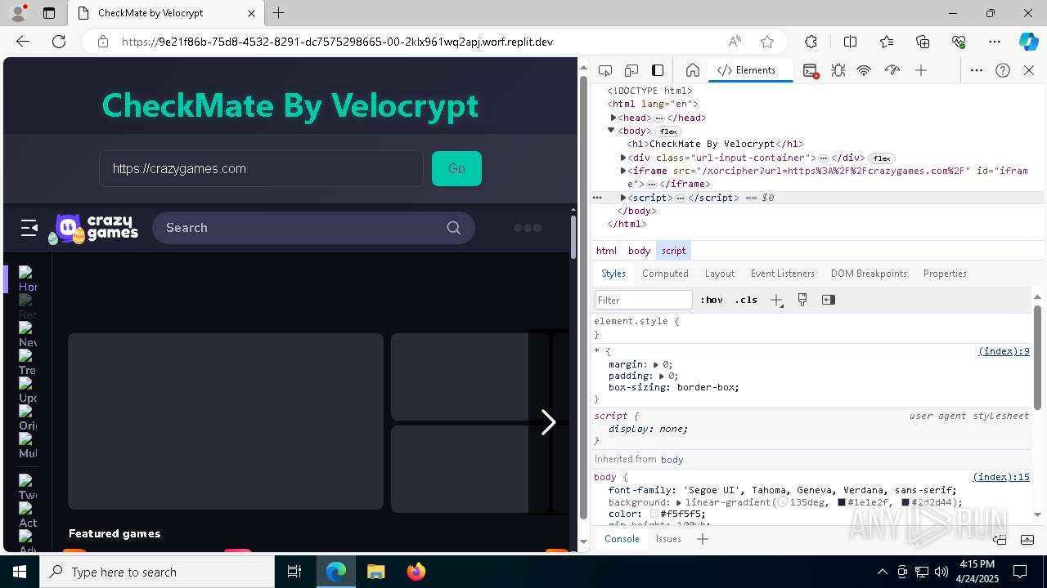
Task: Click the browser Back arrow
Action: coord(23,42)
